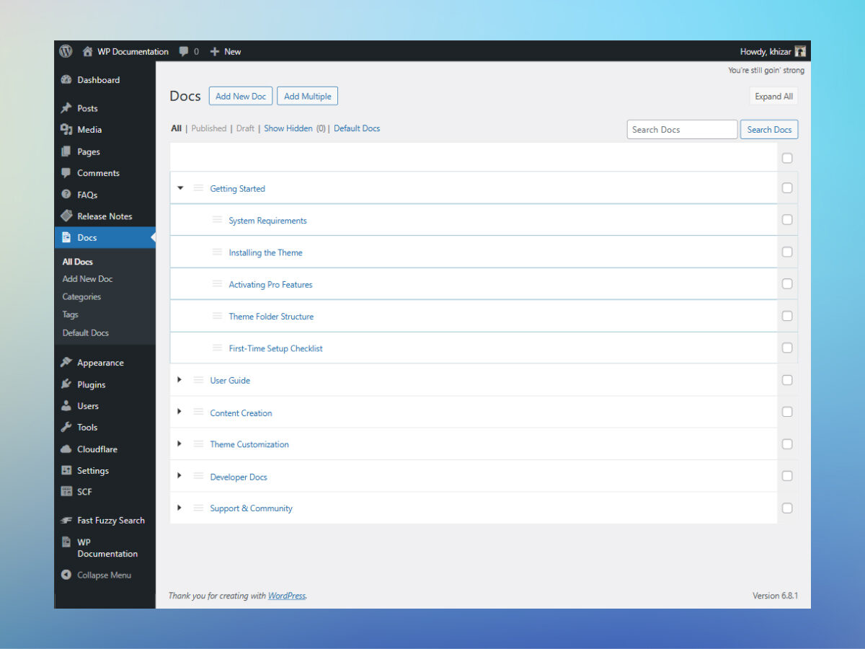Expand the User Guide section
The height and width of the screenshot is (649, 865).
point(179,379)
